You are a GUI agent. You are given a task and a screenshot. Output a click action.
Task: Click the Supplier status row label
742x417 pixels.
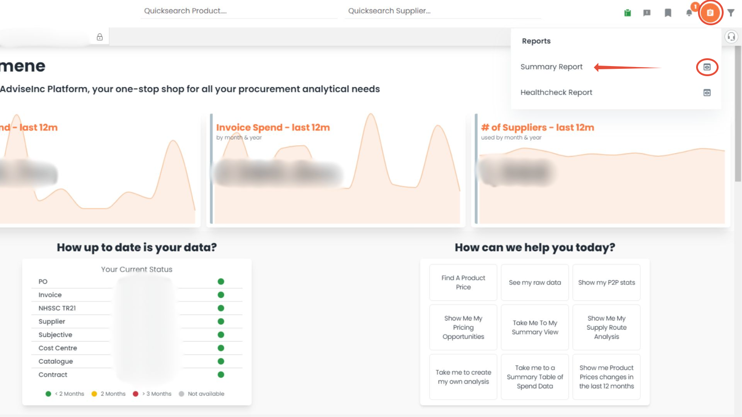pos(52,322)
